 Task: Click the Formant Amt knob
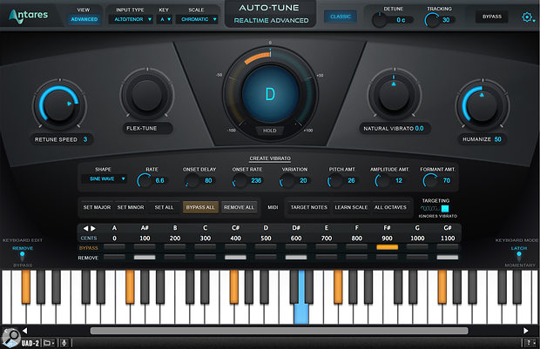pos(430,180)
